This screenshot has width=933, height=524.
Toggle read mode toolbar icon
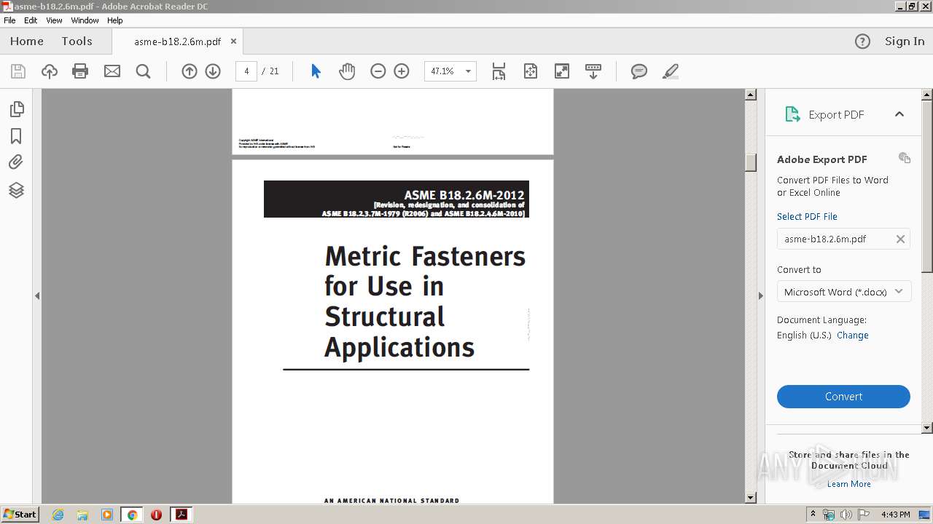pos(593,71)
